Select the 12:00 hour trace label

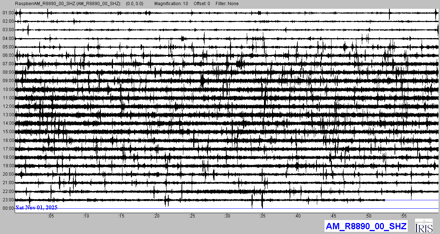tap(8, 106)
